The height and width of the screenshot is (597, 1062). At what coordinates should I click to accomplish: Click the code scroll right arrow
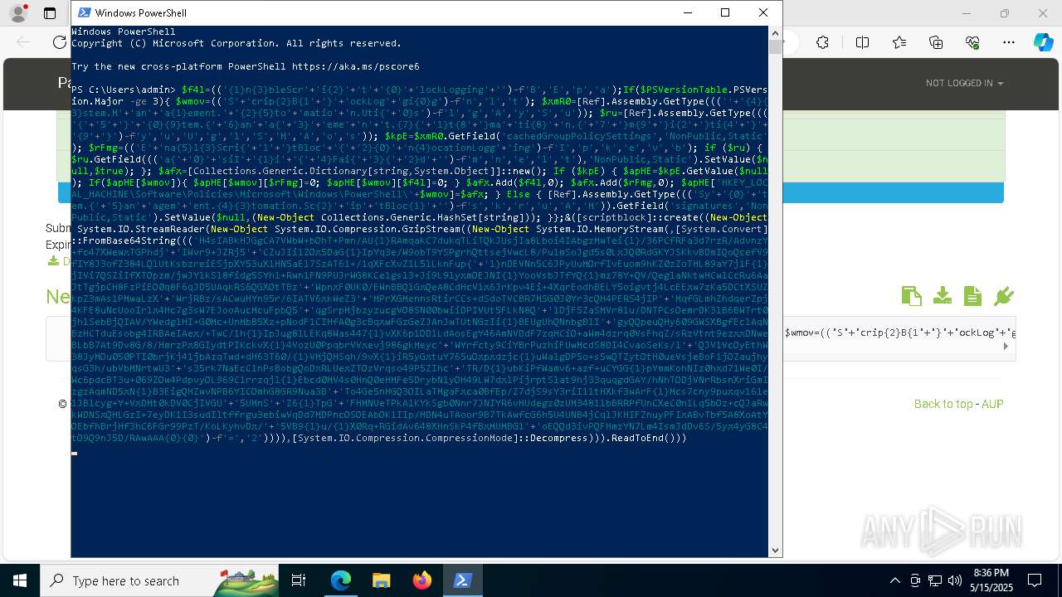click(1006, 347)
